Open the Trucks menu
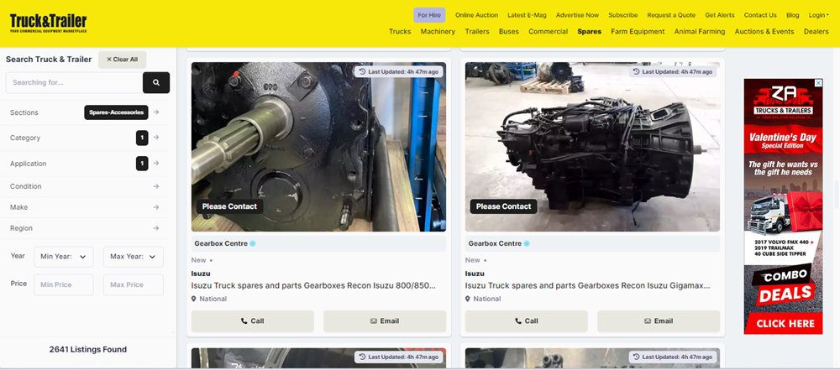 pos(400,32)
